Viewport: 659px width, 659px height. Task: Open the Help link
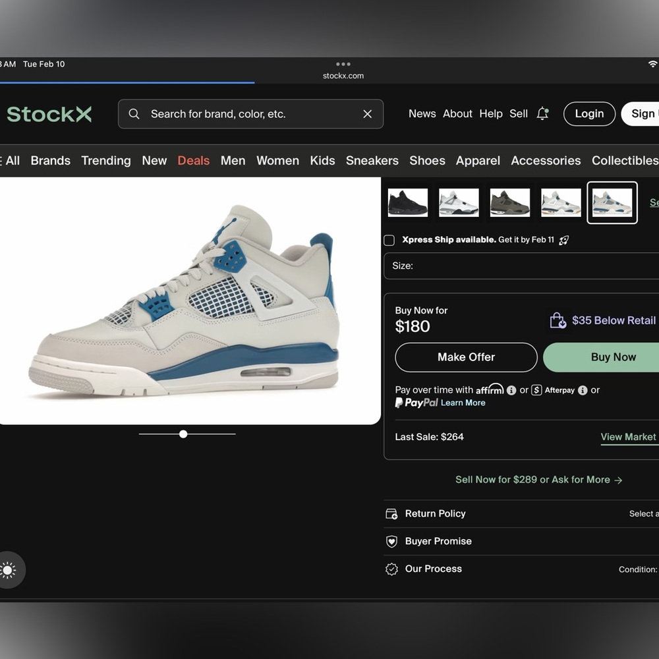tap(491, 113)
